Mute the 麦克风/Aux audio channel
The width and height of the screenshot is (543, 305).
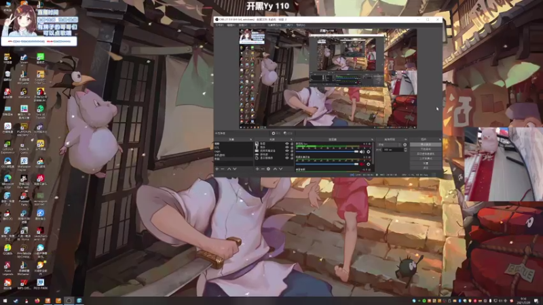(362, 152)
